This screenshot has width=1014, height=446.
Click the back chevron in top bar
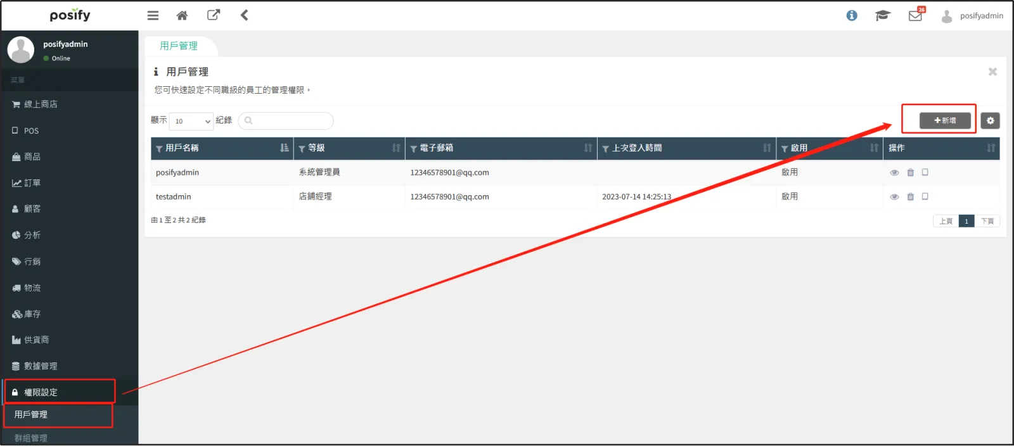(244, 15)
